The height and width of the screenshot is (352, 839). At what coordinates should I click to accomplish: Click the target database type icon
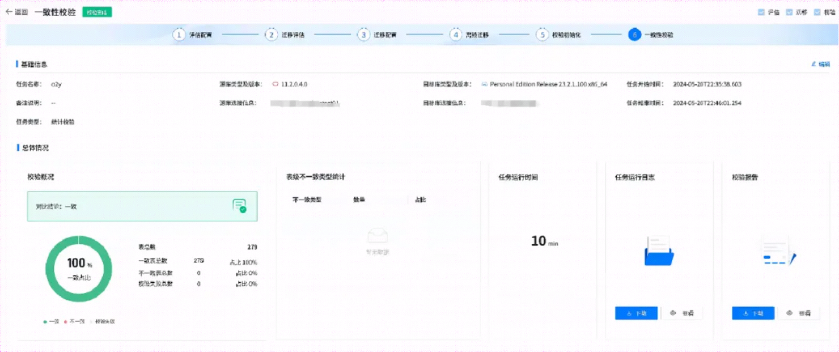[485, 84]
